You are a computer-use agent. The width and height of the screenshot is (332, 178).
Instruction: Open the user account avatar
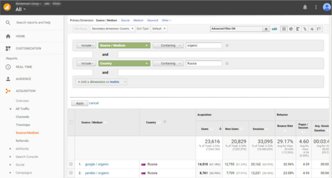point(327,7)
